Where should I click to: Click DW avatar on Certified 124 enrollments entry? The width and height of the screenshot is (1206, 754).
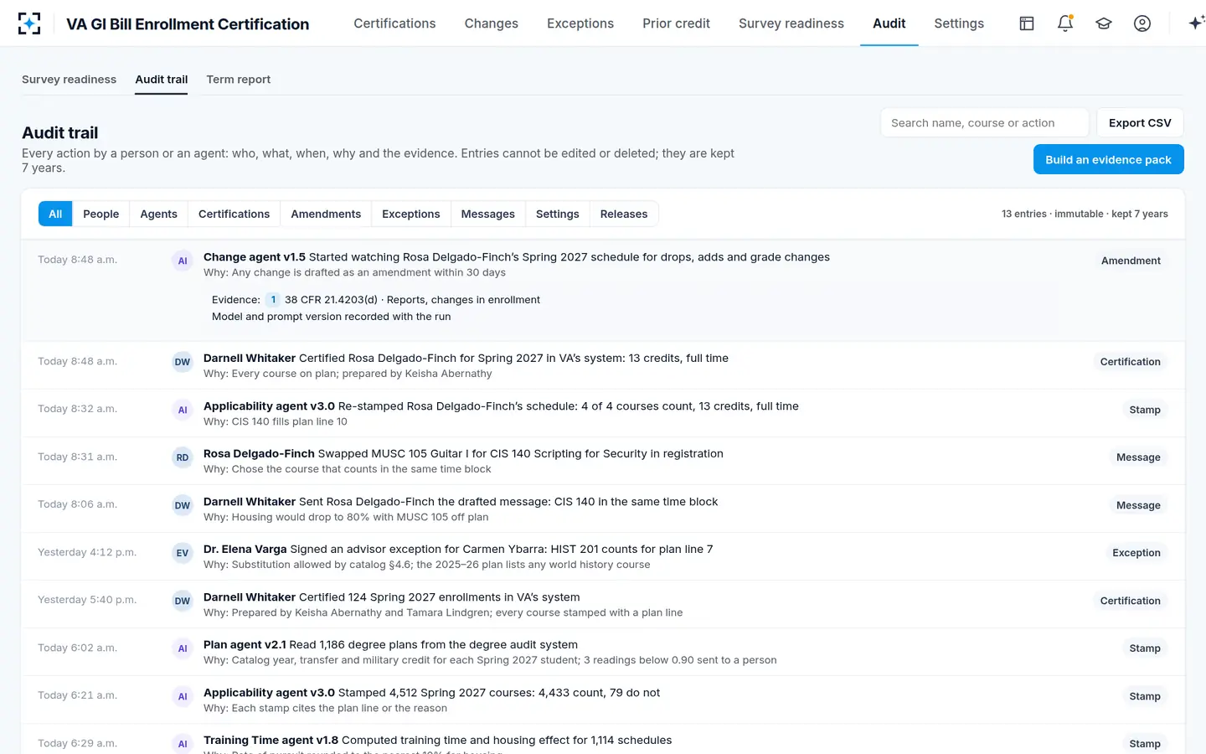point(183,601)
